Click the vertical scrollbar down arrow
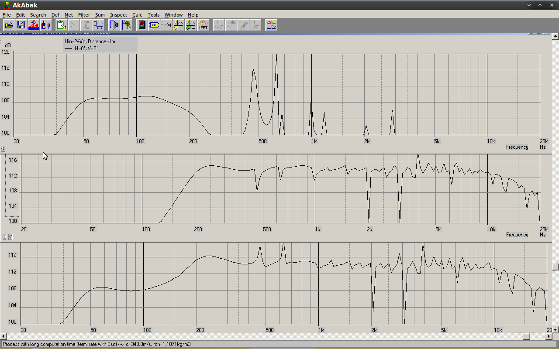The width and height of the screenshot is (559, 349). click(555, 330)
